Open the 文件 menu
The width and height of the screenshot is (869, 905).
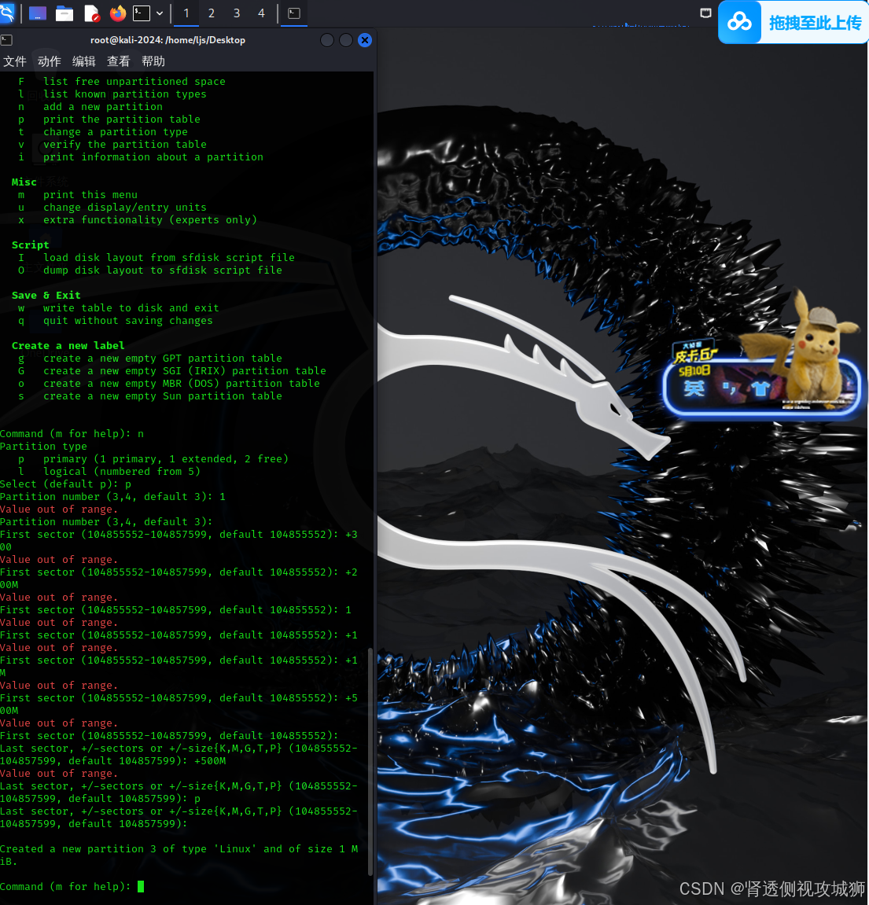point(14,61)
